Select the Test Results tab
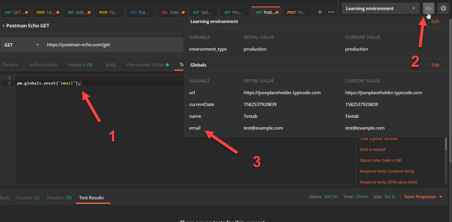 pos(91,198)
